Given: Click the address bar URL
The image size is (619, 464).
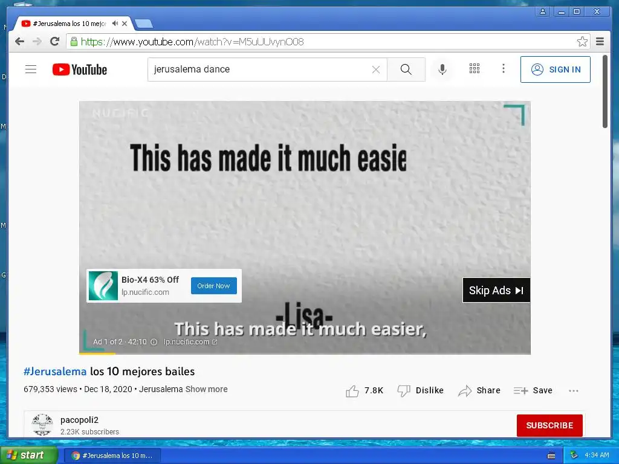Looking at the screenshot, I should click(192, 42).
